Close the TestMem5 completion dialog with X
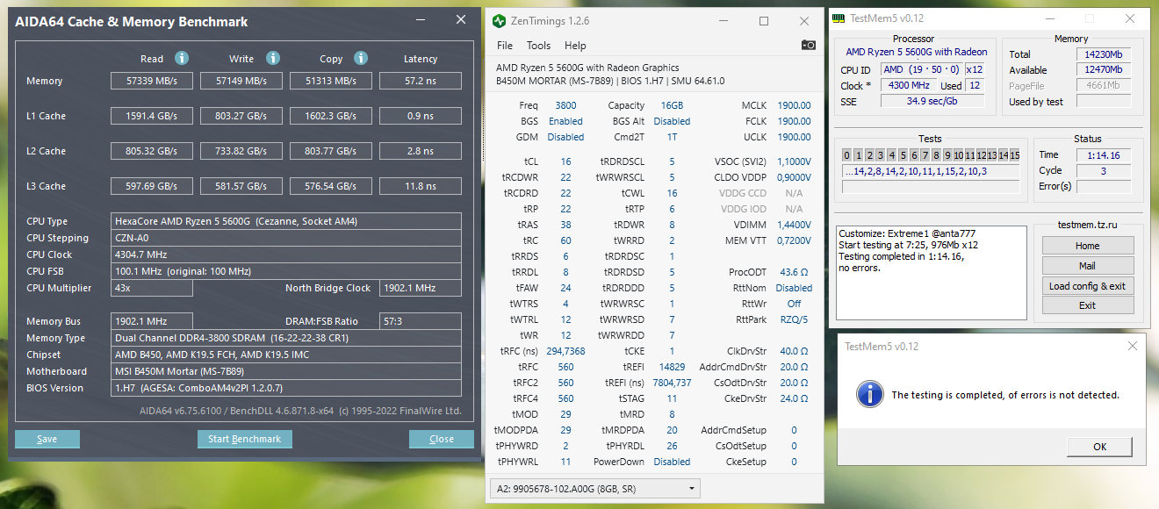Viewport: 1159px width, 509px height. click(x=1131, y=347)
